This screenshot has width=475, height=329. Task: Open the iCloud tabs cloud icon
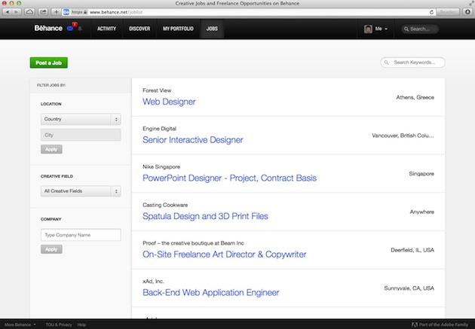pyautogui.click(x=29, y=12)
